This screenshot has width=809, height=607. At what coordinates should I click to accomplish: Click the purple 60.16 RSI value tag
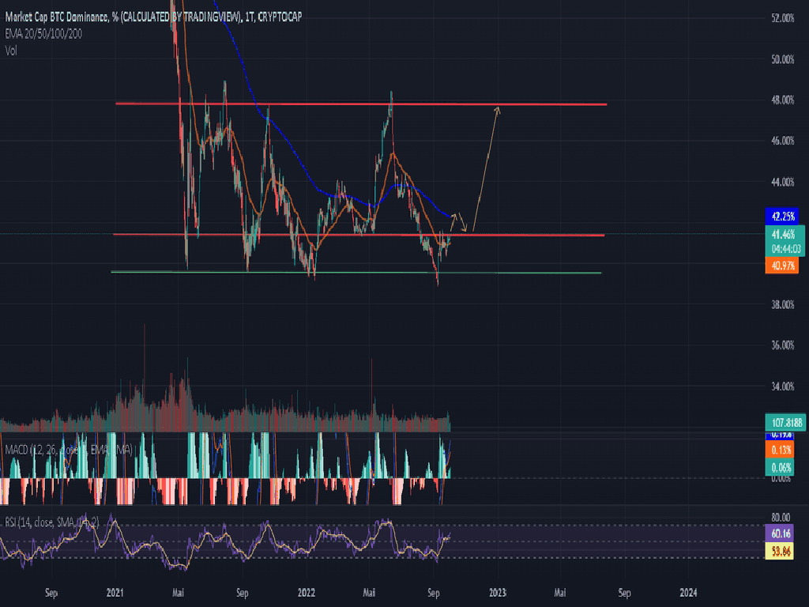pyautogui.click(x=781, y=534)
